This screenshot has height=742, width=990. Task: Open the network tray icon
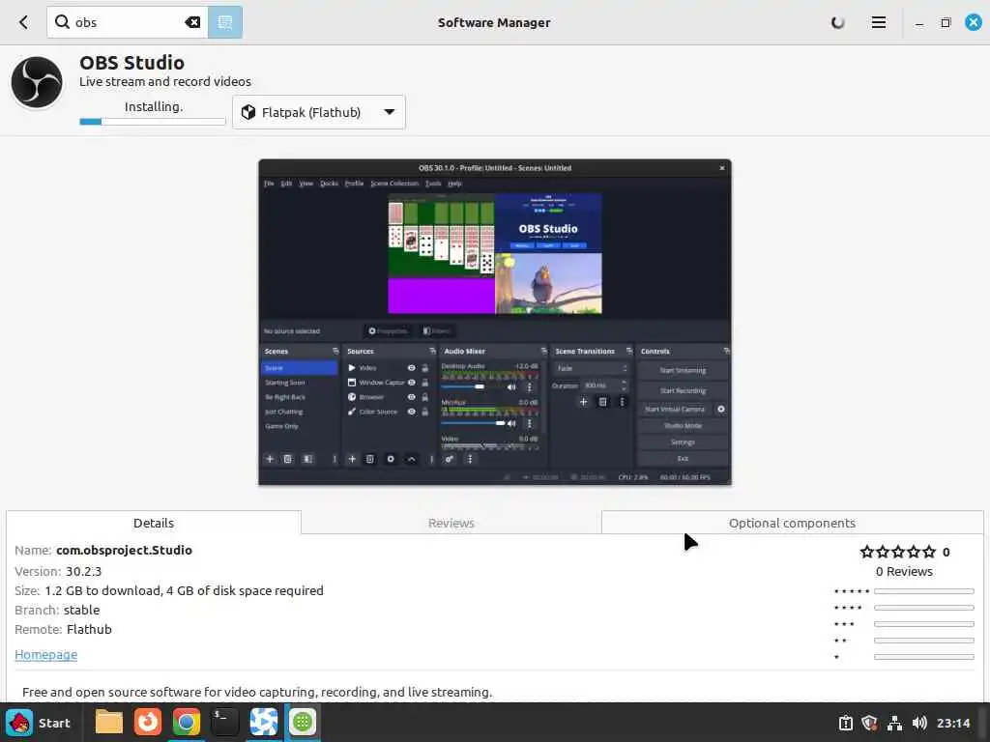coord(894,723)
